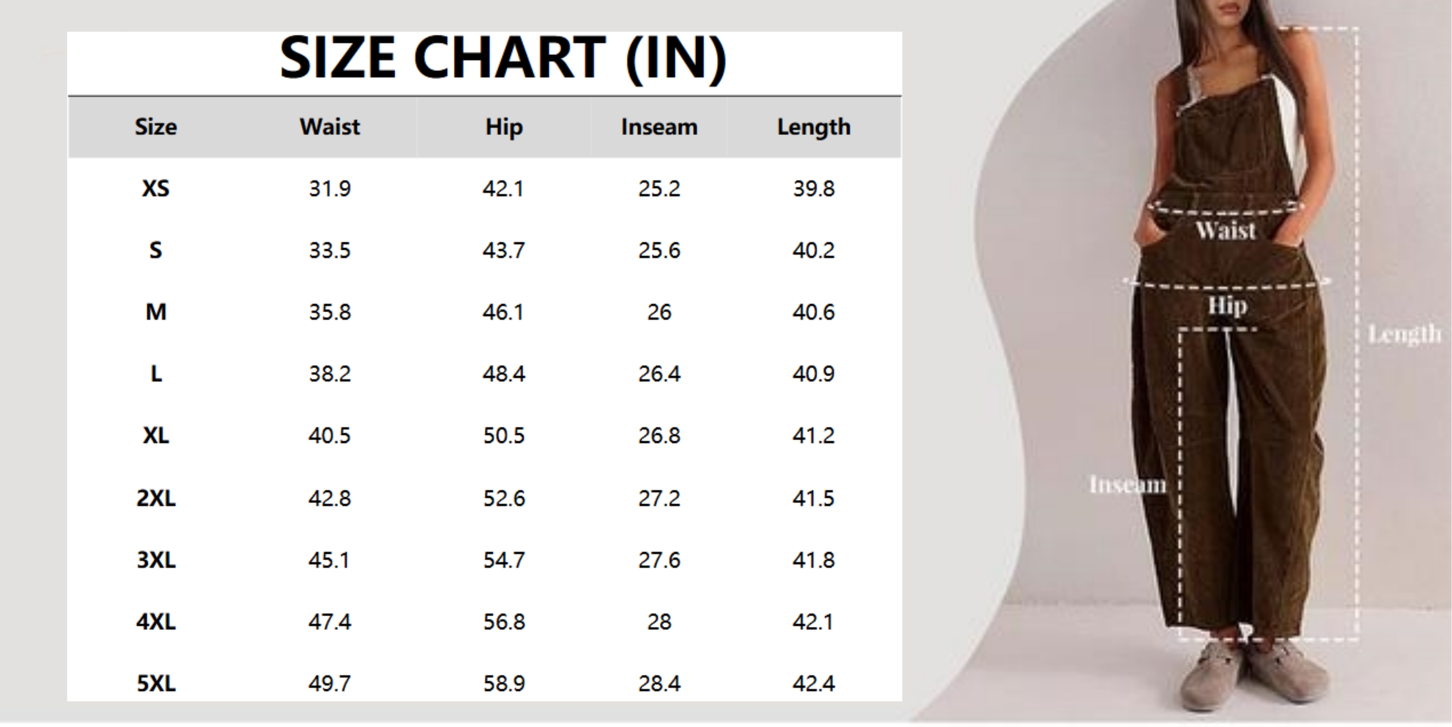Click hip value 48.4 in the L row
The width and height of the screenshot is (1452, 727).
click(504, 374)
